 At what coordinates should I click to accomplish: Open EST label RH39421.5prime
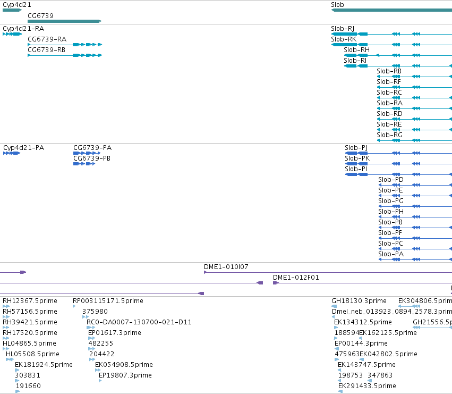30,322
